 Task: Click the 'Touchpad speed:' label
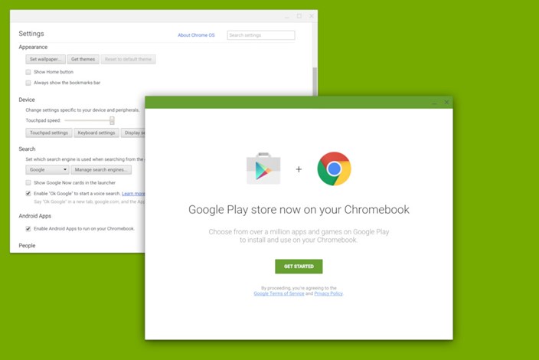point(43,120)
